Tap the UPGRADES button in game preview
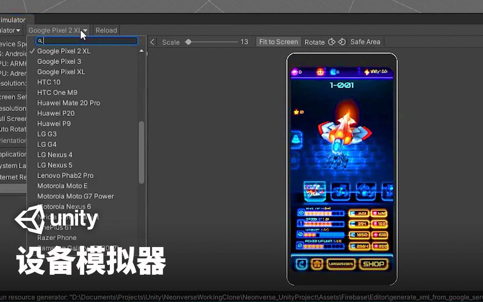The image size is (483, 302). coord(341,264)
